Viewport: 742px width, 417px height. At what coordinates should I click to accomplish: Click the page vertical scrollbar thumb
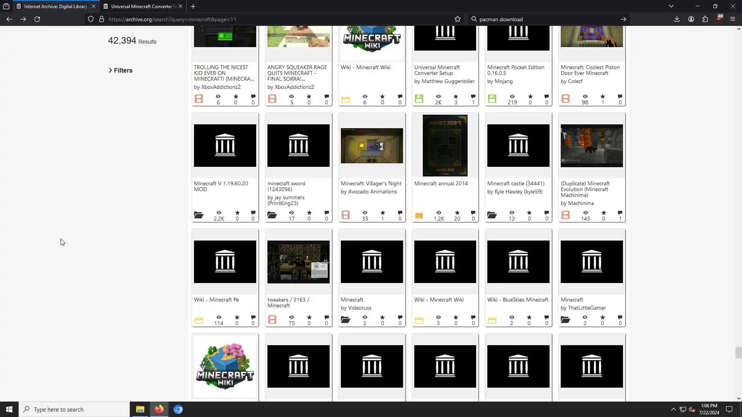[738, 353]
